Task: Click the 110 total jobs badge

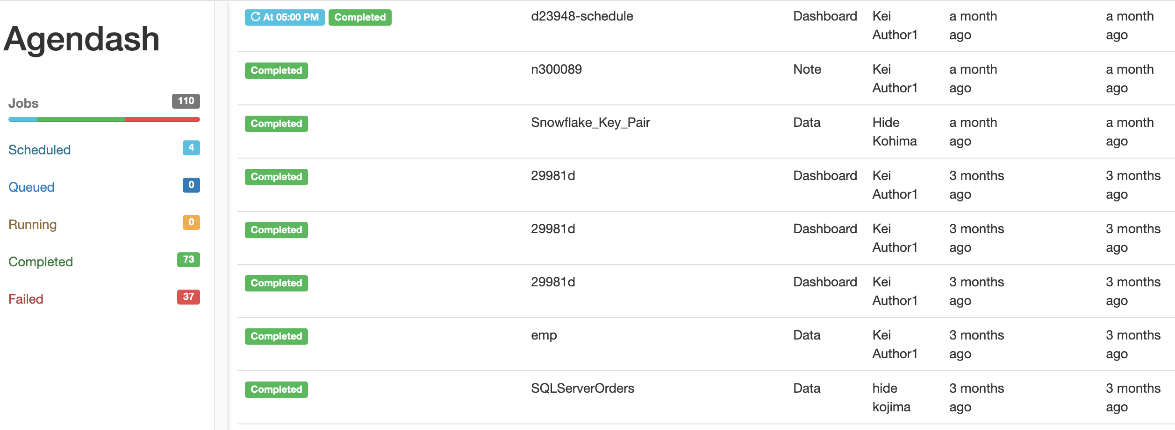Action: coord(186,101)
